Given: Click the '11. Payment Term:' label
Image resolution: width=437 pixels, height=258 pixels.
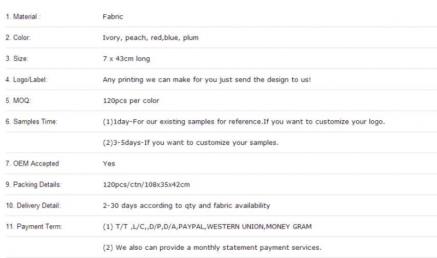Looking at the screenshot, I should 34,226.
